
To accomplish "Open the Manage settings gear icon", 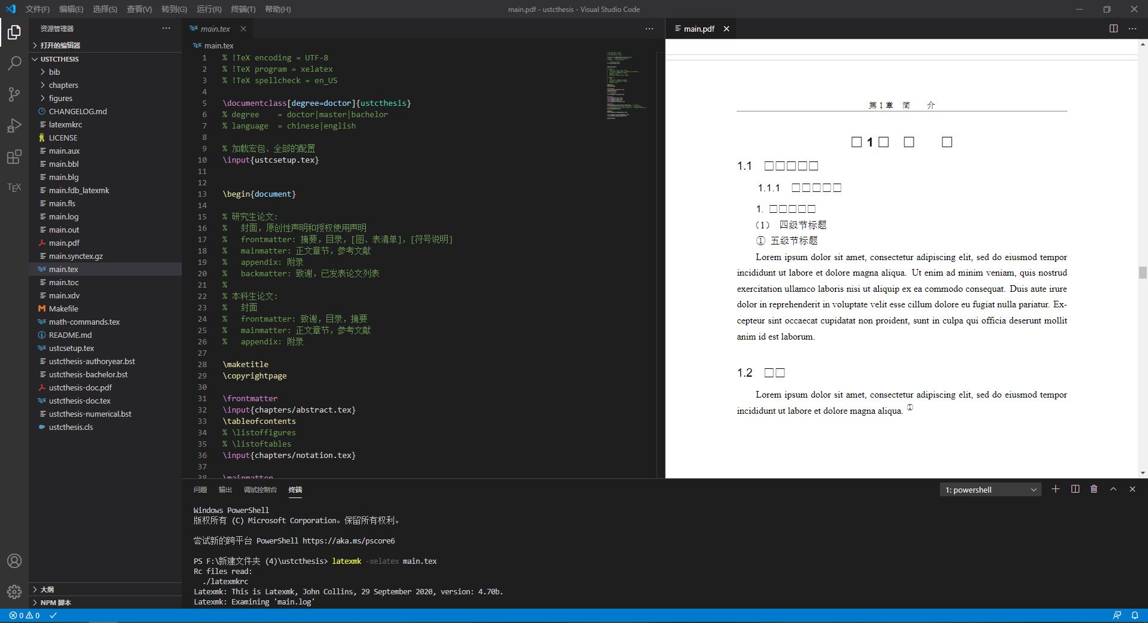I will coord(14,591).
